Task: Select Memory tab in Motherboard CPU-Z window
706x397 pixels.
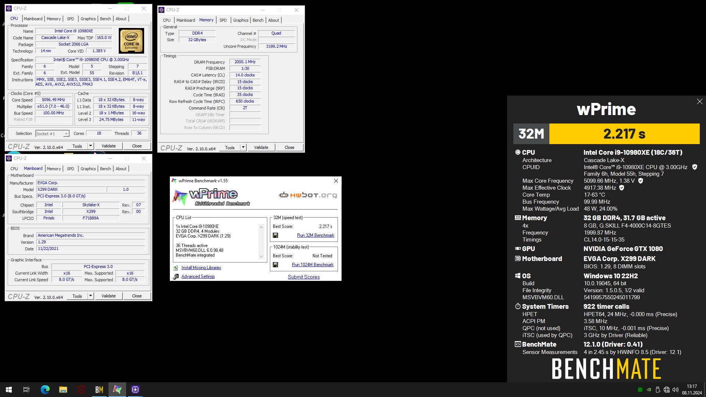Action: pos(54,169)
